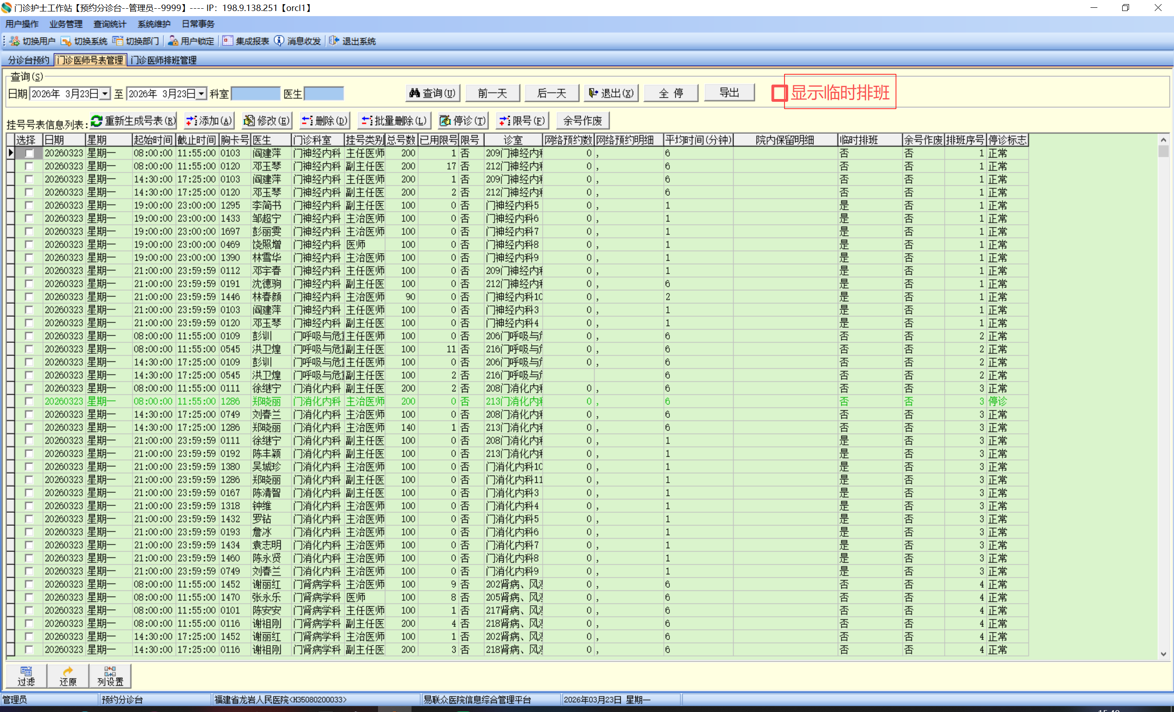Click the 切换系统 switch system icon
The height and width of the screenshot is (712, 1174).
[66, 41]
